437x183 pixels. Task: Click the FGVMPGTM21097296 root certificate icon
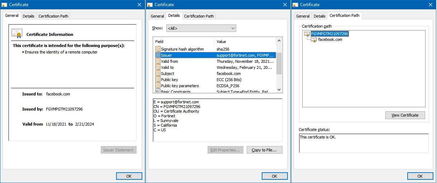307,34
